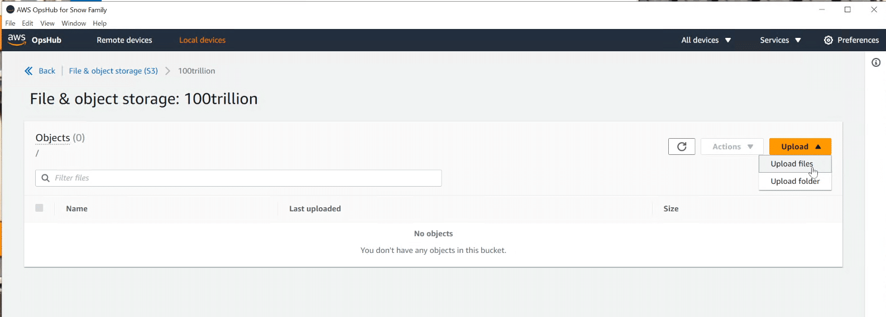Viewport: 886px width, 317px height.
Task: Open the Actions dropdown
Action: pos(732,147)
